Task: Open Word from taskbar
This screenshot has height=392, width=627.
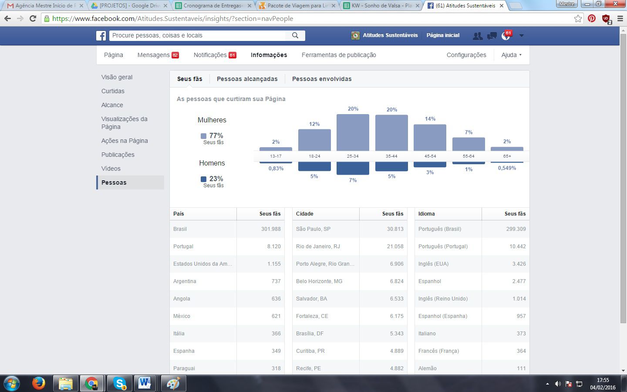Action: [145, 383]
